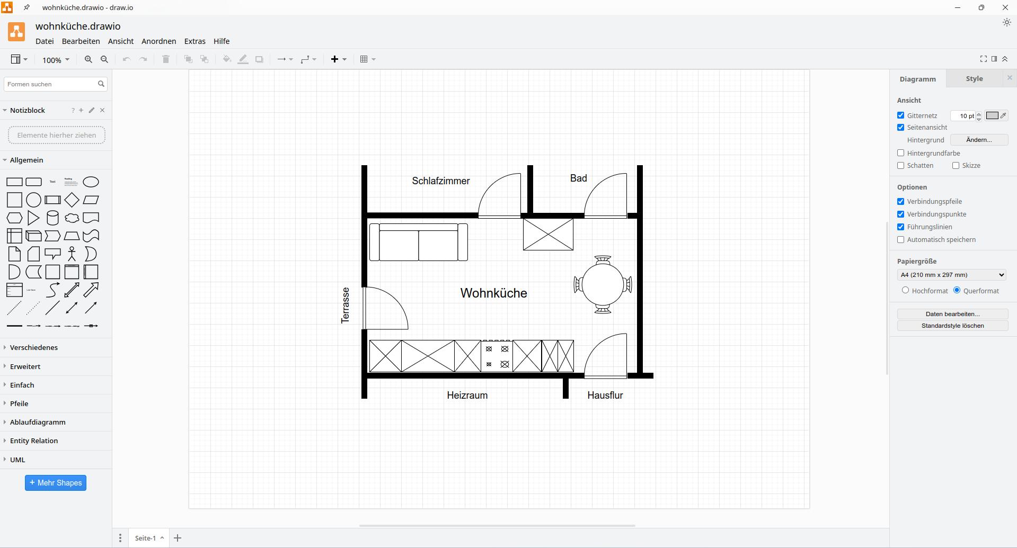The width and height of the screenshot is (1017, 548).
Task: Click the Mehr Shapes button
Action: [x=55, y=482]
